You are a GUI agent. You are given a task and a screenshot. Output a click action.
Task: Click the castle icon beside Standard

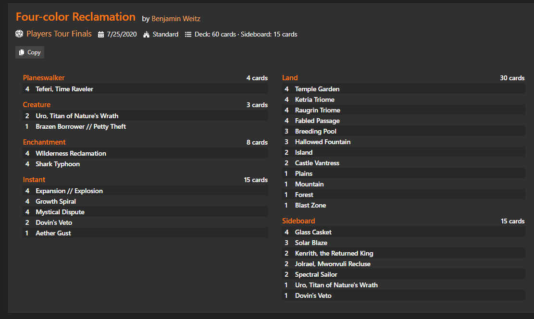click(147, 35)
